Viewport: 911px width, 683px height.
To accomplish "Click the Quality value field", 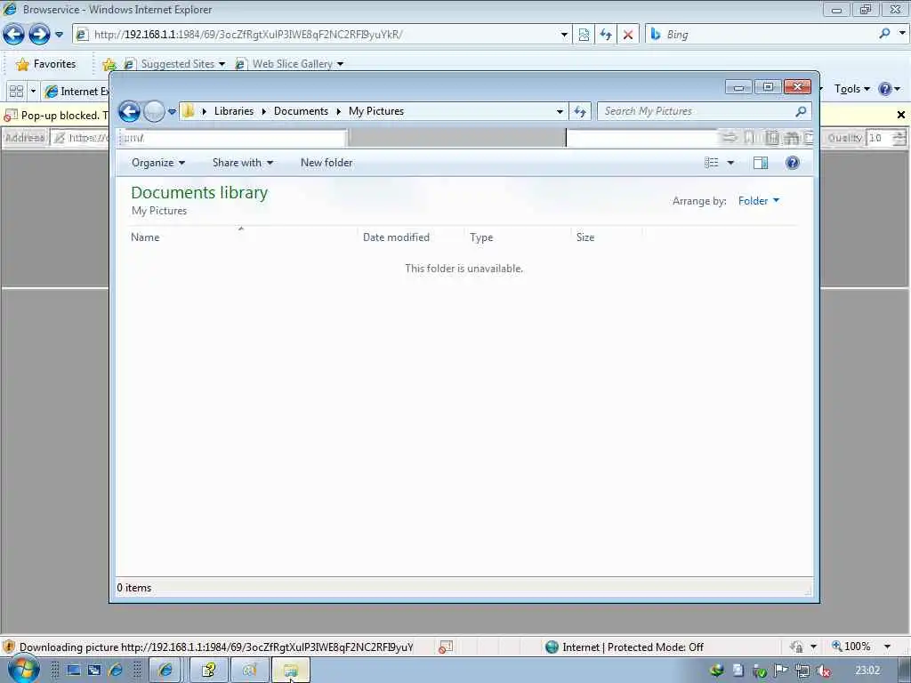I will 880,138.
